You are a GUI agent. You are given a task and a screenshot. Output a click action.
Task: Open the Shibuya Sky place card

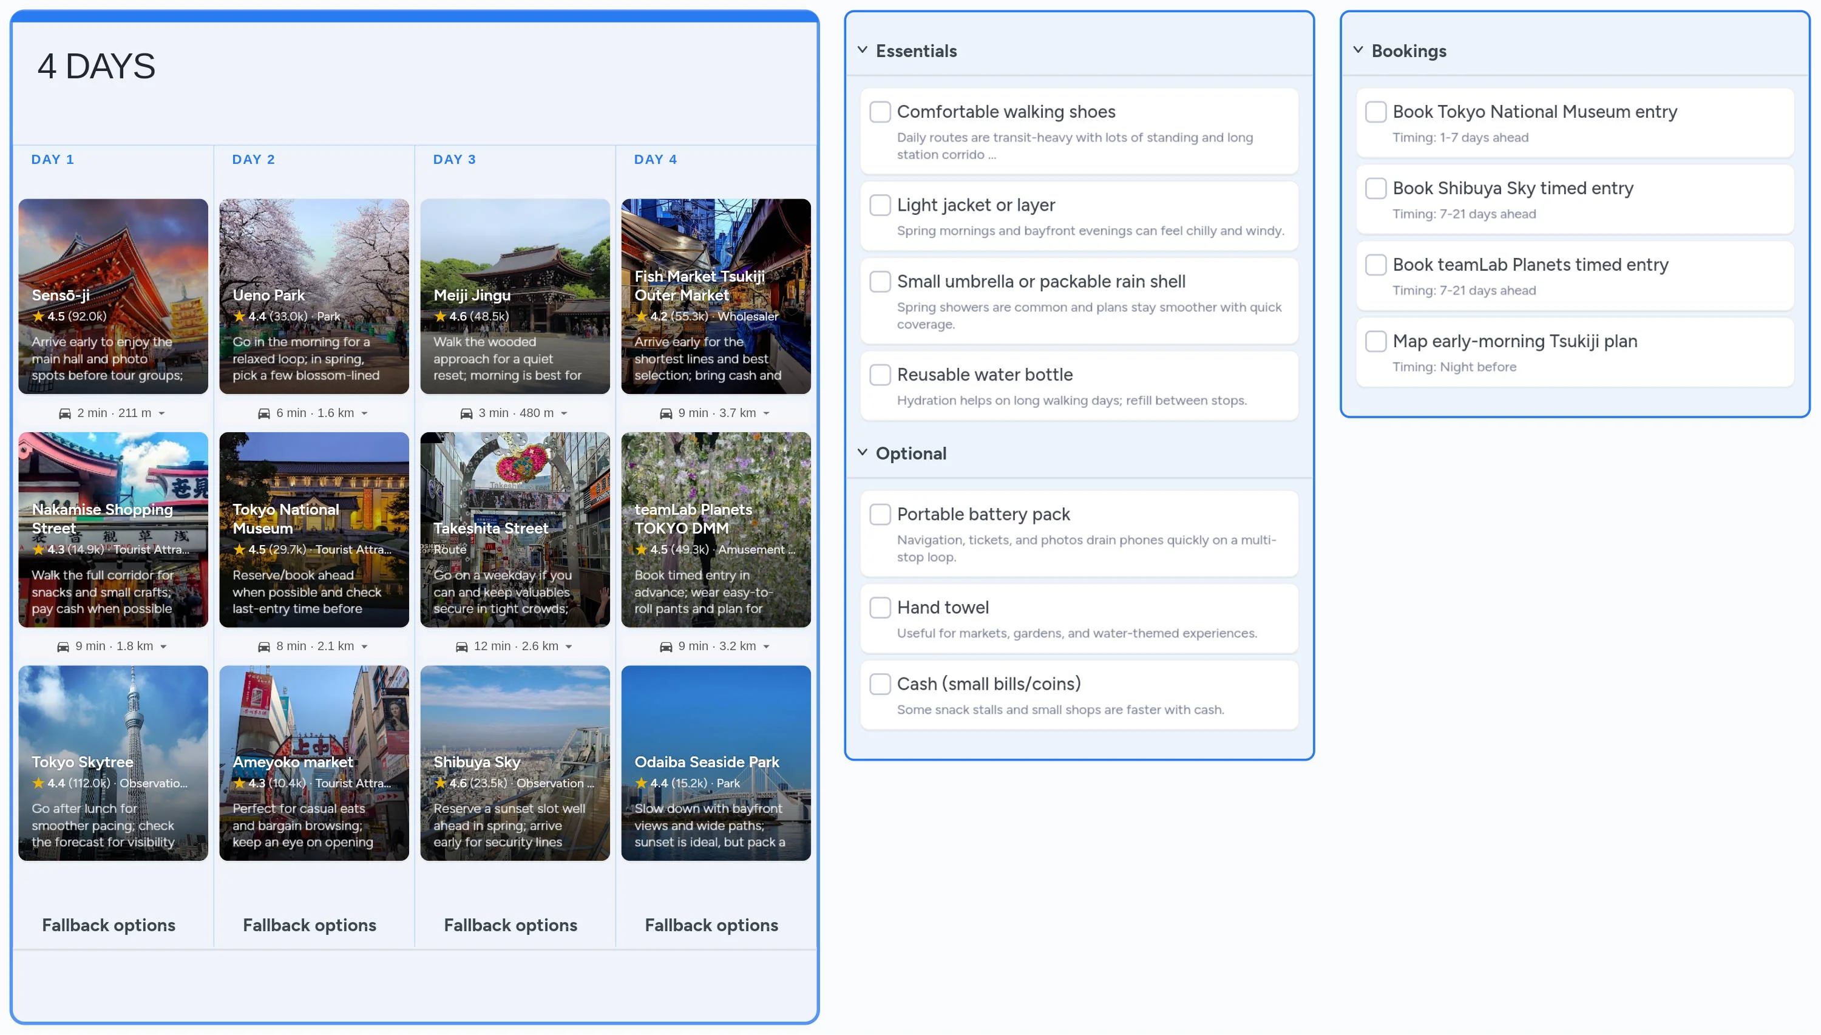click(x=515, y=762)
